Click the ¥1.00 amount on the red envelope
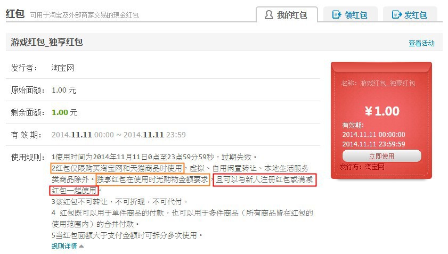This screenshot has height=254, width=448. click(382, 111)
